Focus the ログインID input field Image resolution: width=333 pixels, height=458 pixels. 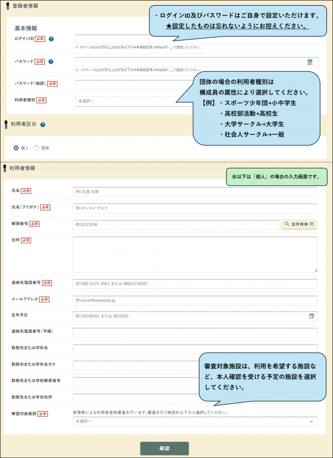[x=197, y=39]
